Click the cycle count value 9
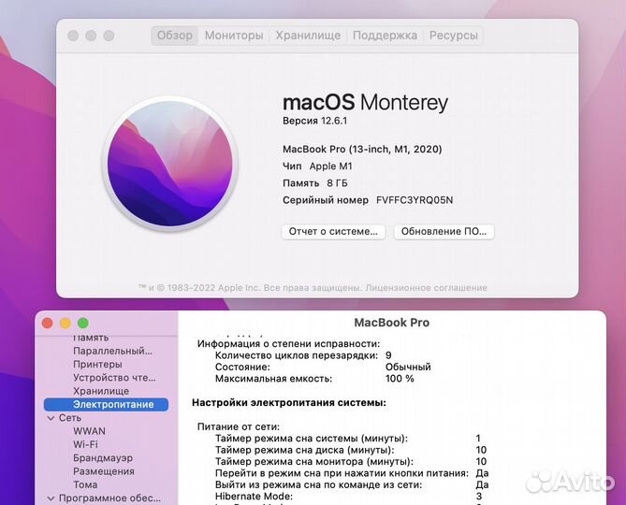626x505 pixels. tap(388, 355)
